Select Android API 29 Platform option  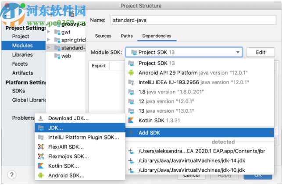point(200,73)
